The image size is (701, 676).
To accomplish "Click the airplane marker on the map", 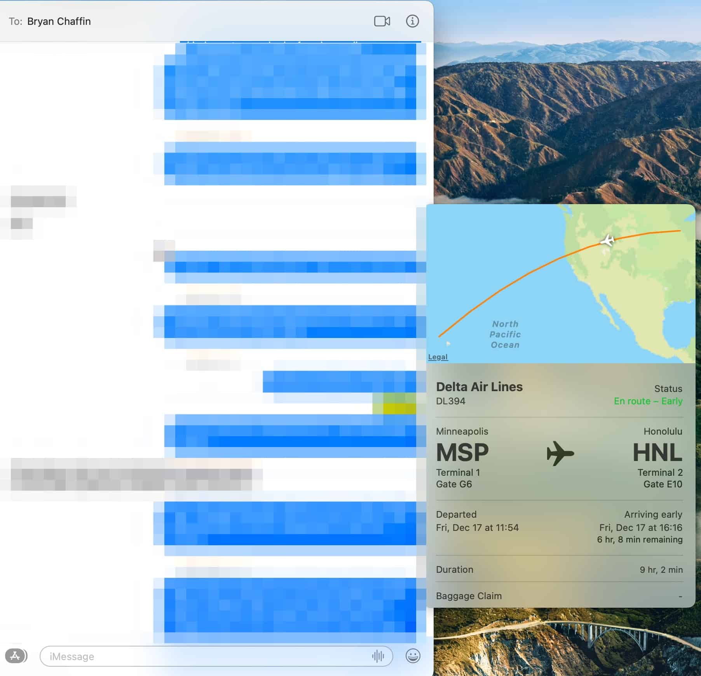I will (607, 240).
